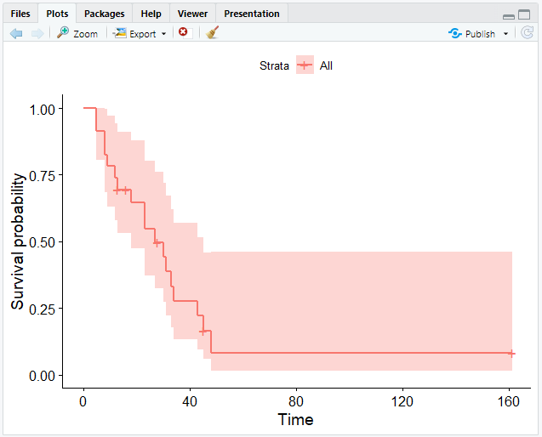542x437 pixels.
Task: Open the Export dropdown menu
Action: (x=140, y=33)
